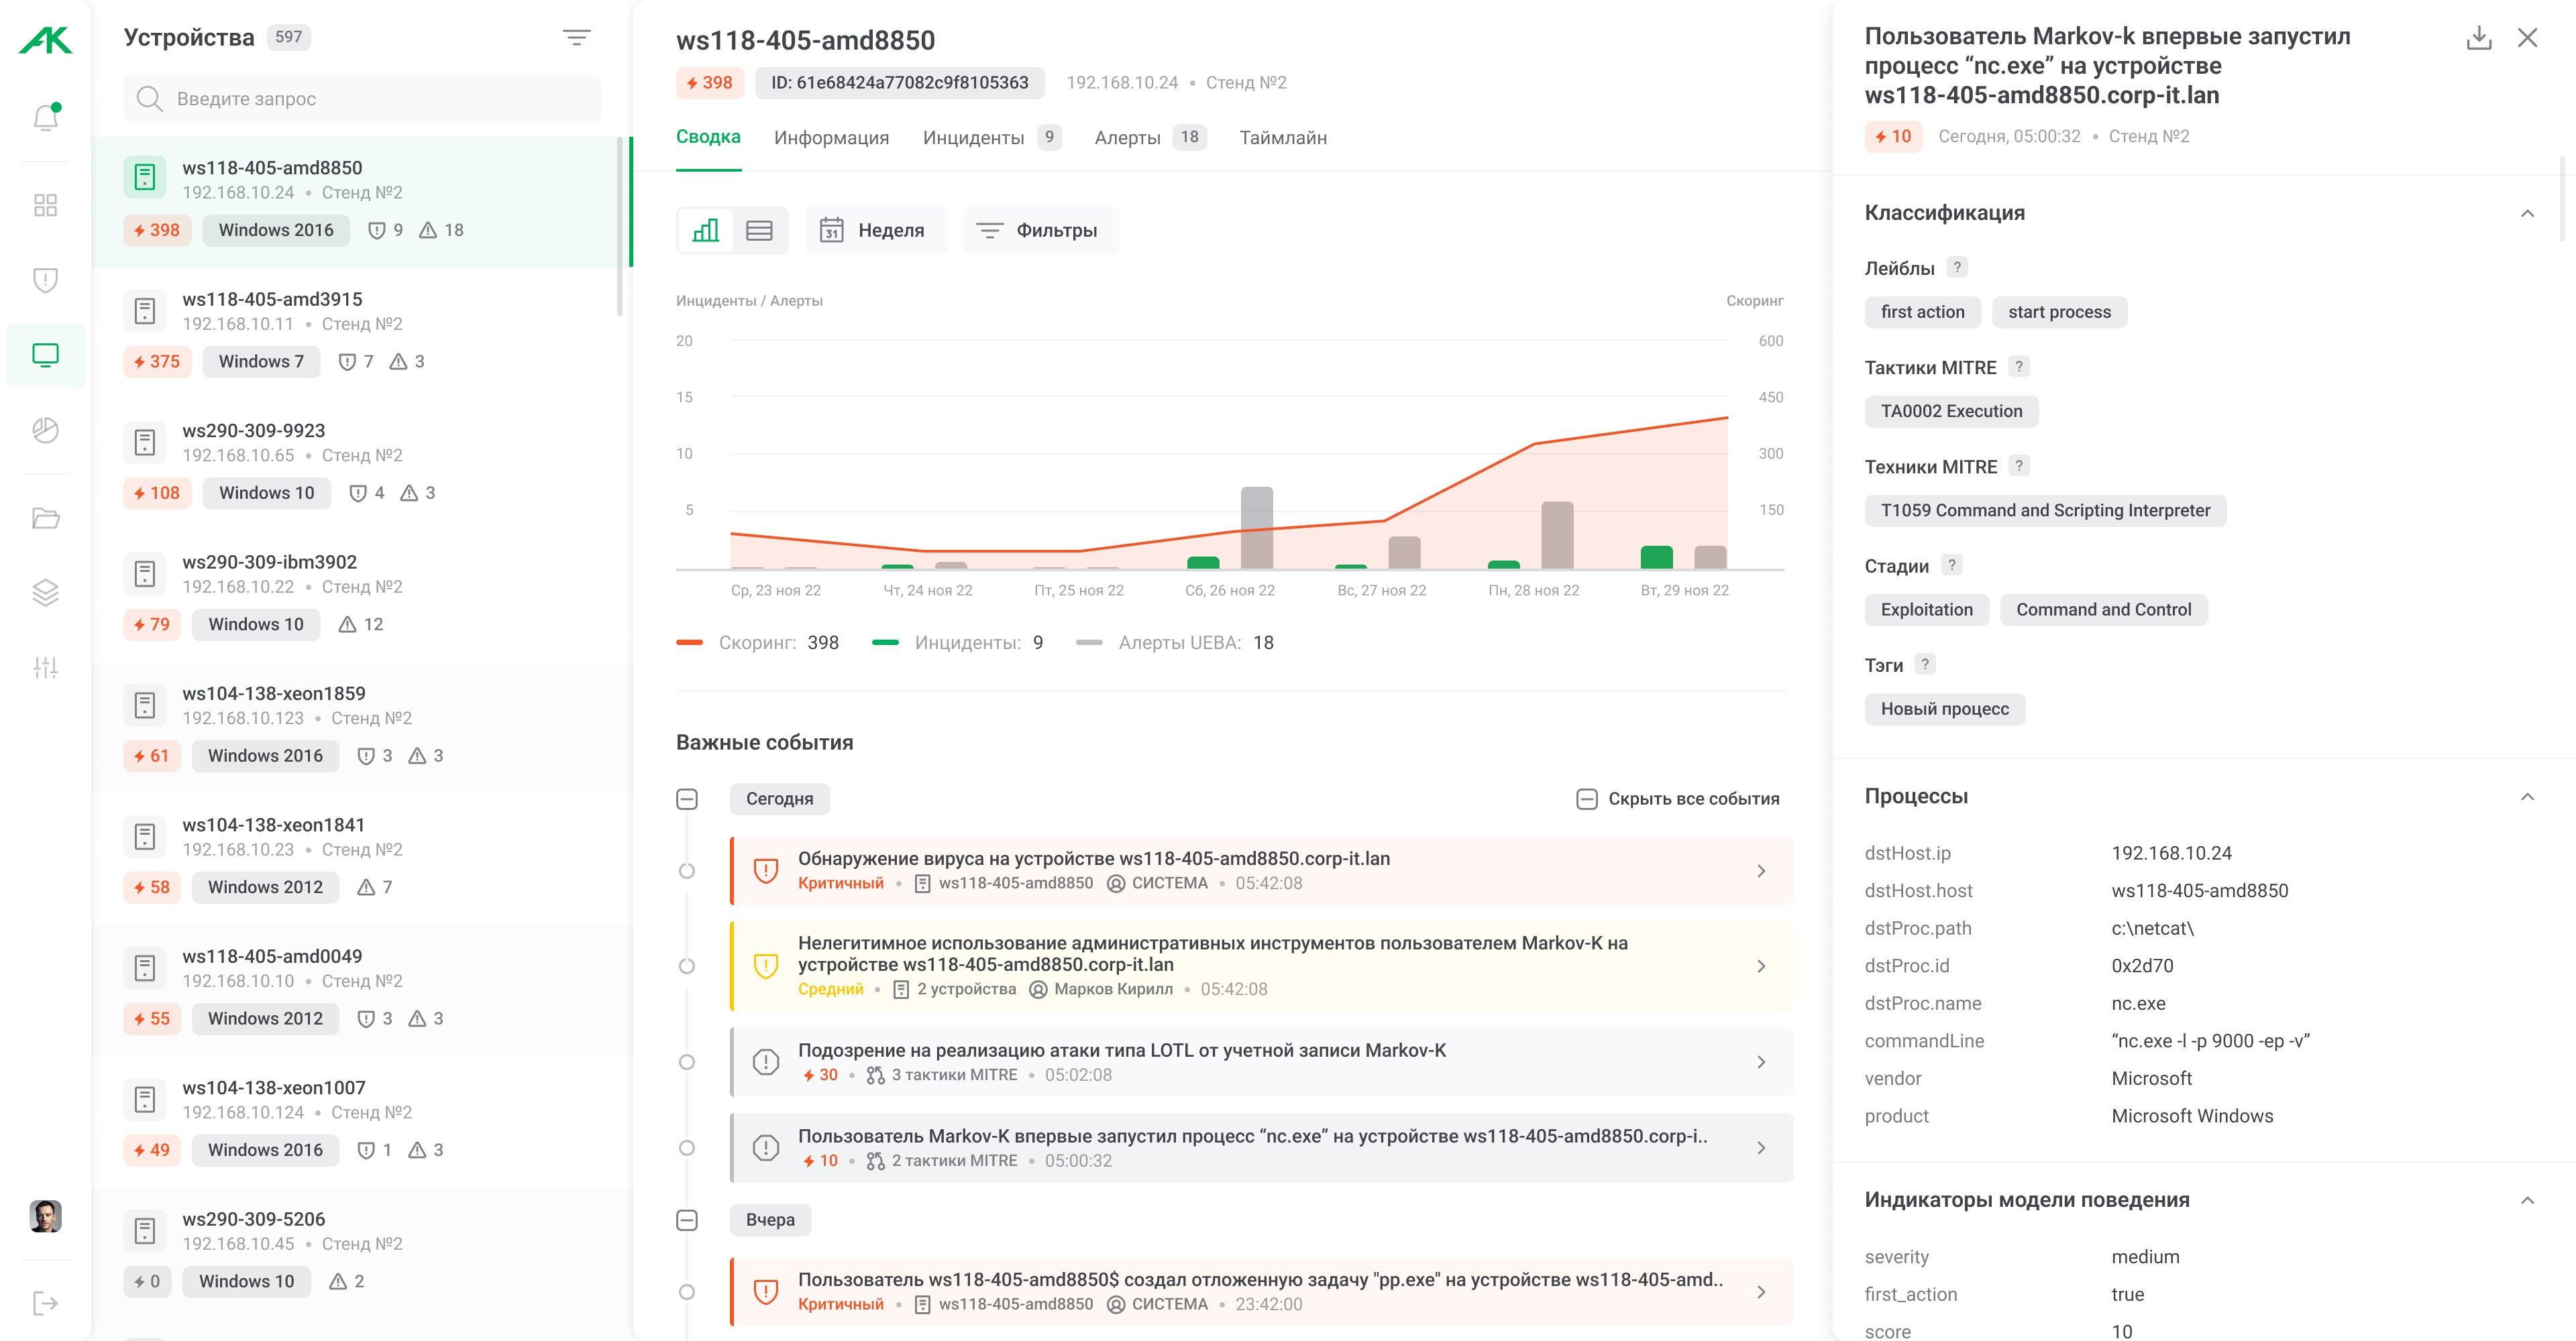This screenshot has width=2576, height=1341.
Task: Focus the Введите запрос search field
Action: click(x=380, y=99)
